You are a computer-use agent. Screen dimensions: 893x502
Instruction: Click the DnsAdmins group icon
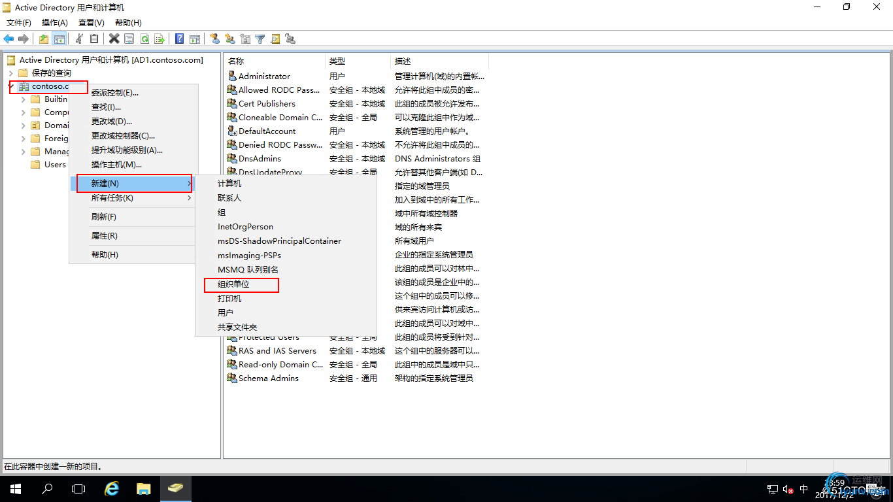(232, 158)
